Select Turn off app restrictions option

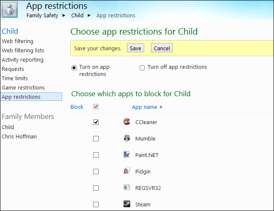(142, 68)
